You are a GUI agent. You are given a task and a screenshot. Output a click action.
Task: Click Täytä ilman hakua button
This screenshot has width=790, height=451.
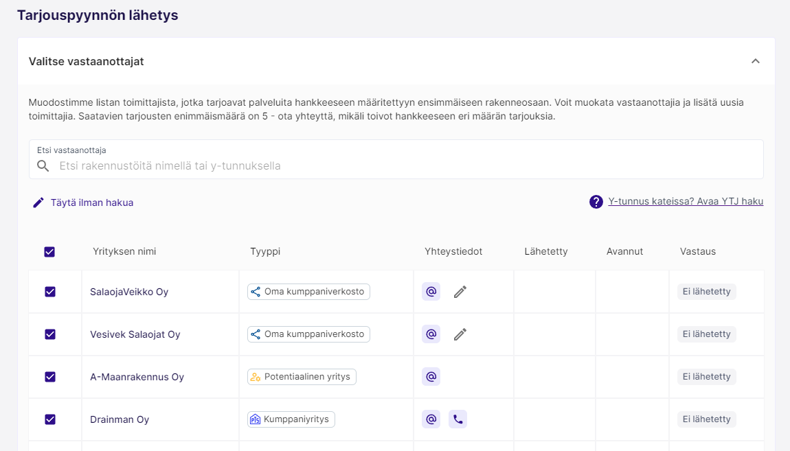coord(83,203)
